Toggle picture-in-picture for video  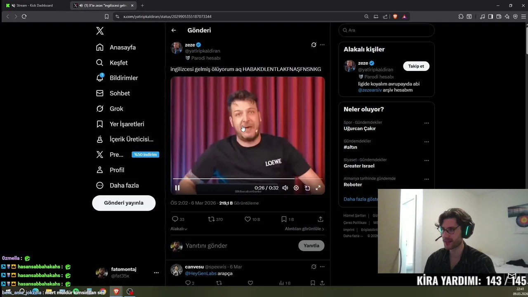click(307, 188)
